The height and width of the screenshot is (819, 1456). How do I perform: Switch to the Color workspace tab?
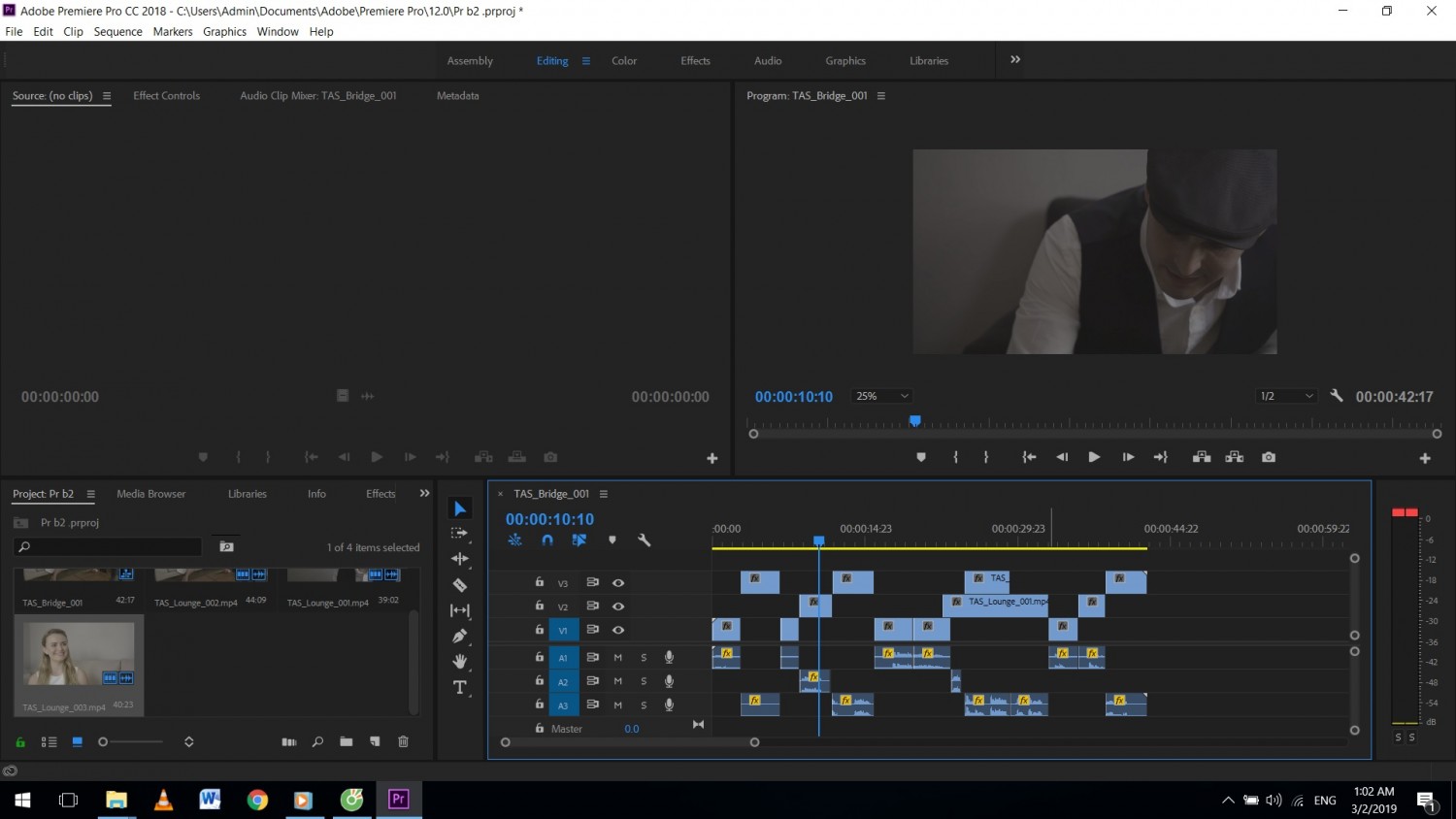(624, 61)
